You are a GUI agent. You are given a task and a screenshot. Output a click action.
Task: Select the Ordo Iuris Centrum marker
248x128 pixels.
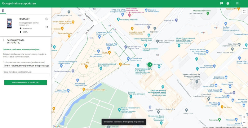tap(157, 41)
